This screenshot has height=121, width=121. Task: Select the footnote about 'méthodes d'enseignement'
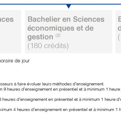tap(52, 84)
